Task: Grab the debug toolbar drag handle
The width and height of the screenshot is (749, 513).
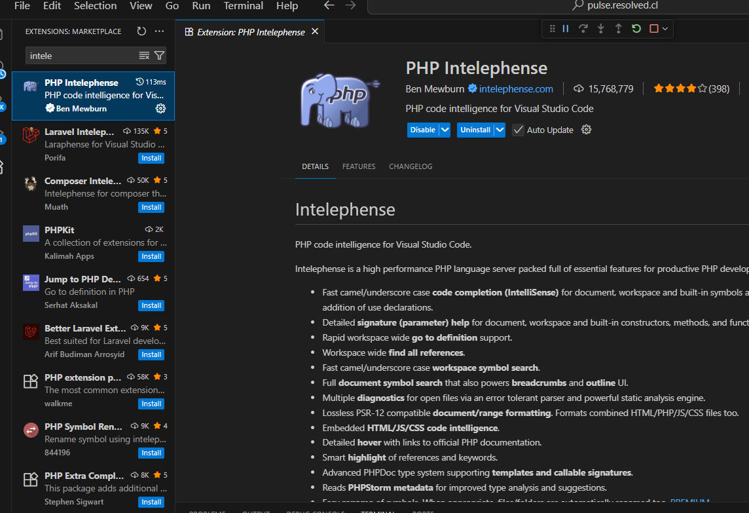Action: pos(552,29)
